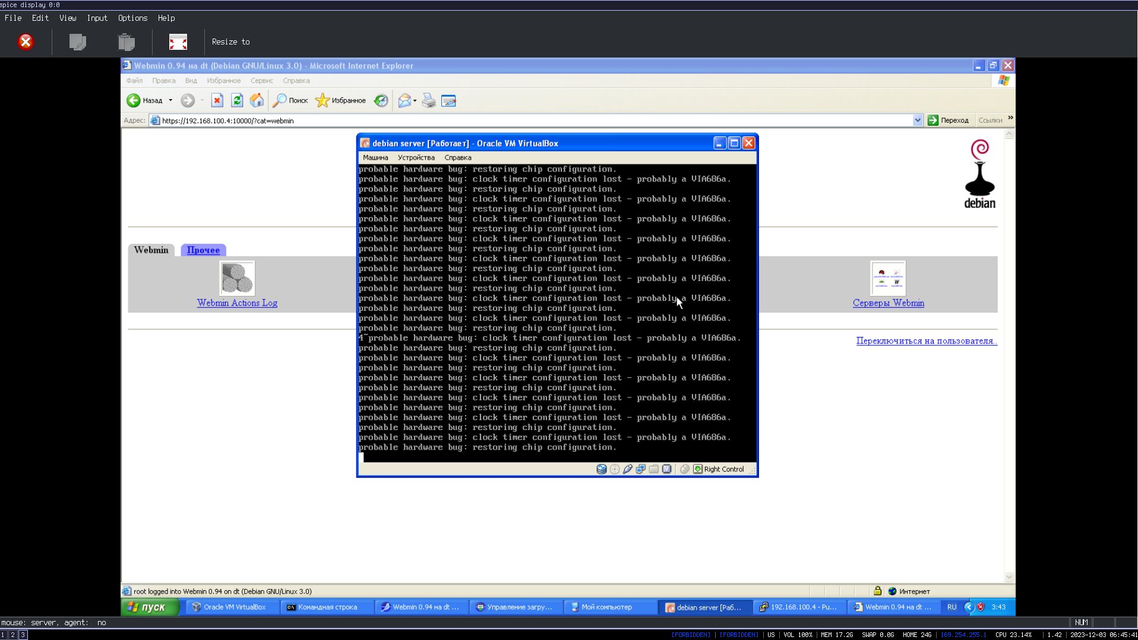1138x640 pixels.
Task: Click the USB devices icon in VirtualBox
Action: (628, 469)
